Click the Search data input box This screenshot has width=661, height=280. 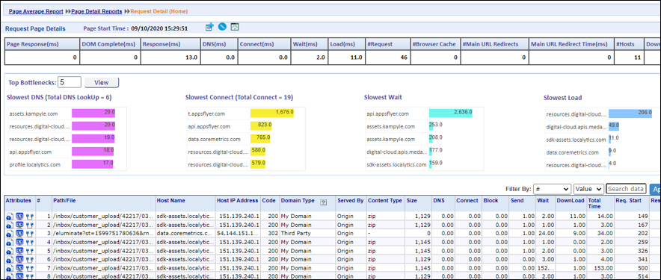[x=626, y=189]
